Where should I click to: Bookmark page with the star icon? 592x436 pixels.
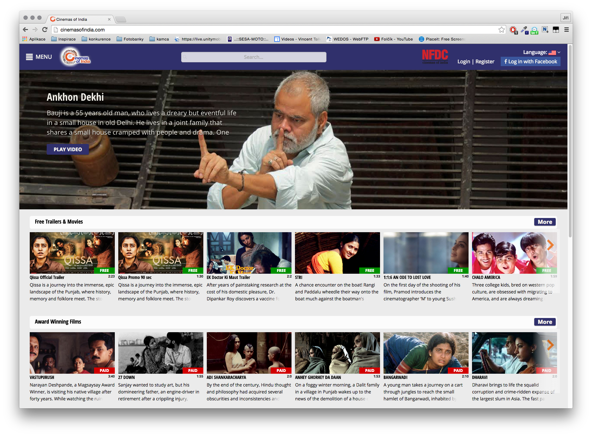501,30
